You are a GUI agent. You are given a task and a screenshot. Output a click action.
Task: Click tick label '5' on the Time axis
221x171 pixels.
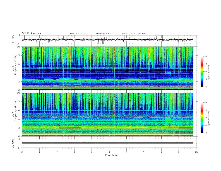click(x=109, y=152)
